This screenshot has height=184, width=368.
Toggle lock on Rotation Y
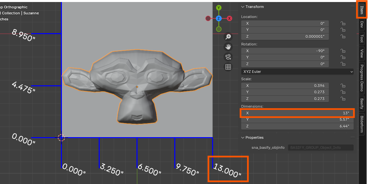click(343, 57)
